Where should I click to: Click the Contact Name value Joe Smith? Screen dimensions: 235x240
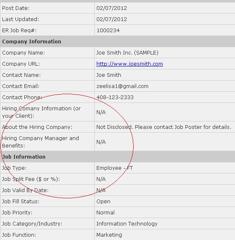point(109,75)
